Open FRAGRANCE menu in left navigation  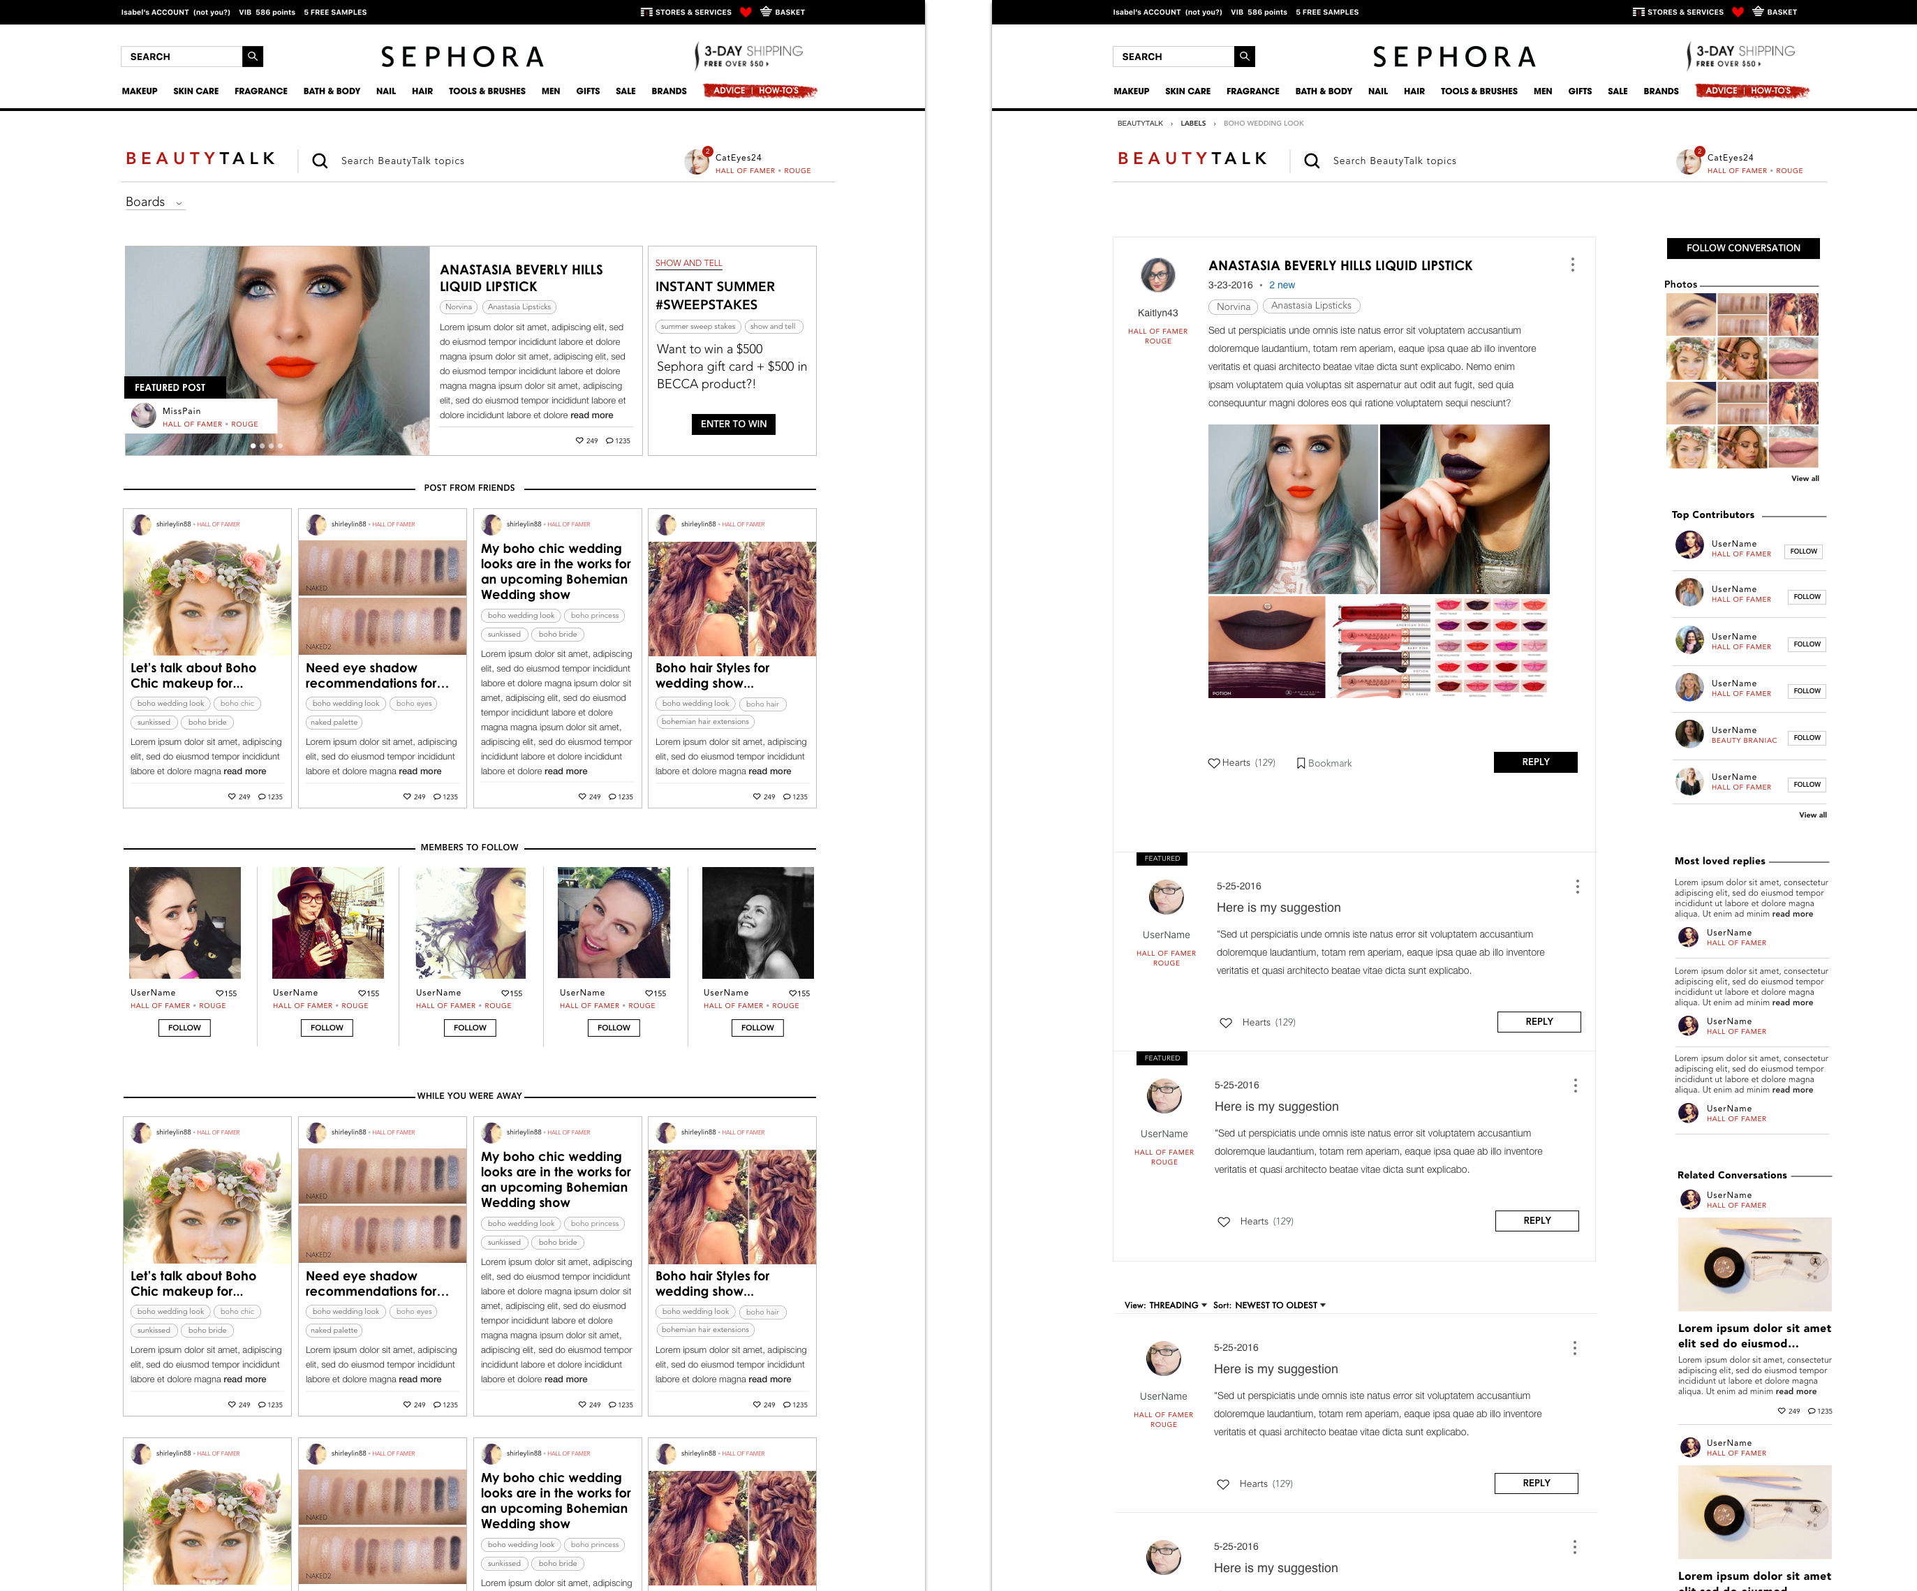coord(261,91)
